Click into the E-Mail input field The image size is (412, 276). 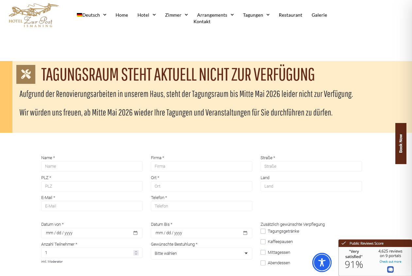(92, 206)
